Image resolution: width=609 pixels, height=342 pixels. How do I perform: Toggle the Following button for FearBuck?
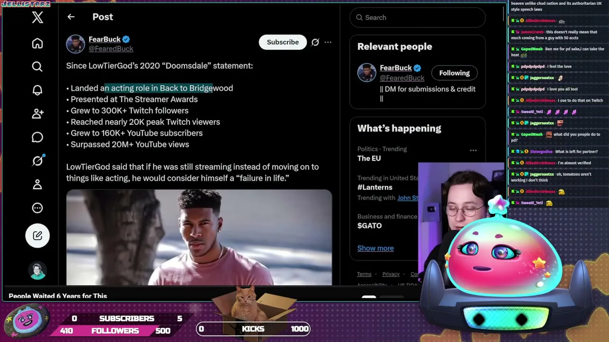454,73
